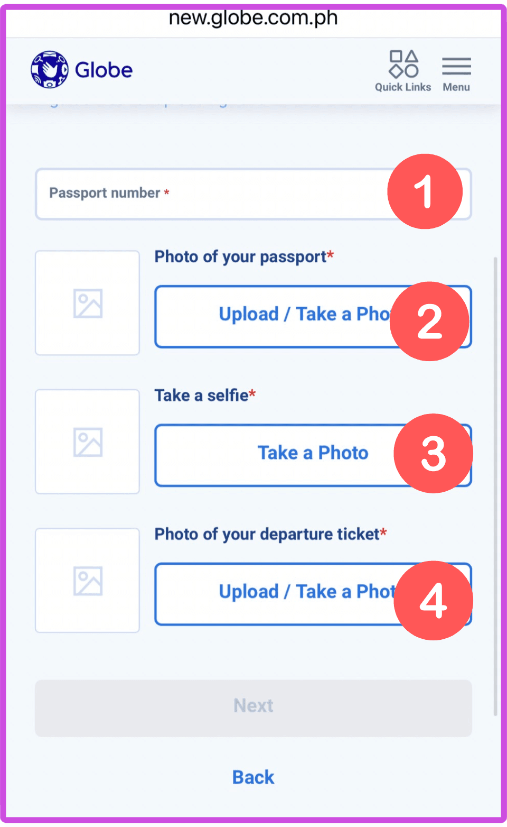Go Back to the previous step

tap(253, 777)
